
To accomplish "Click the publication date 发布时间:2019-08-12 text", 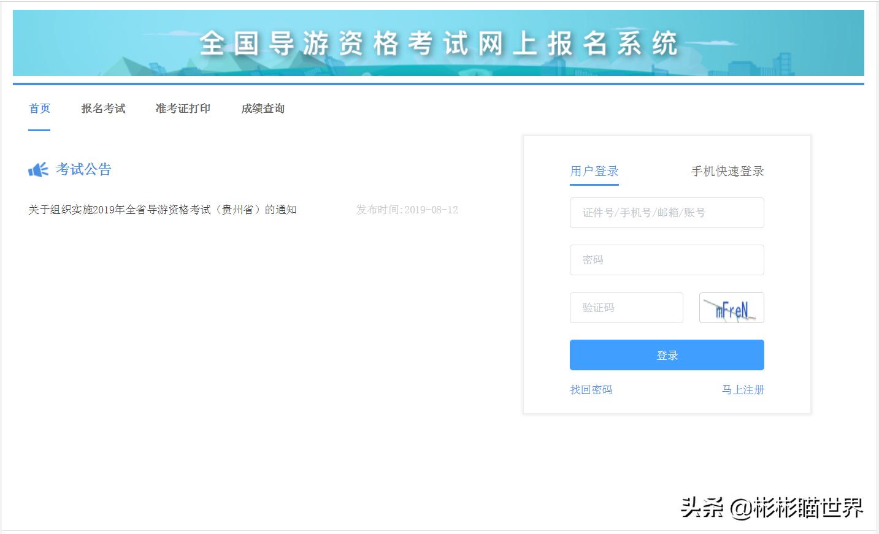I will 406,209.
